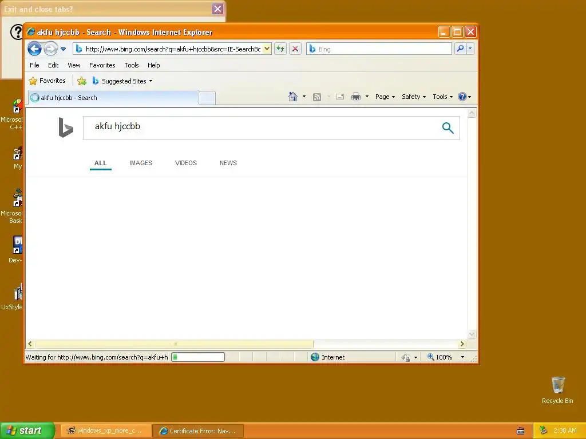
Task: Click the Print icon
Action: tap(356, 97)
